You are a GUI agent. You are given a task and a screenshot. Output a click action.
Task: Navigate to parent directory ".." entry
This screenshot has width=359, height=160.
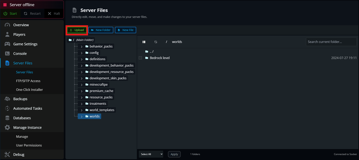(151, 52)
